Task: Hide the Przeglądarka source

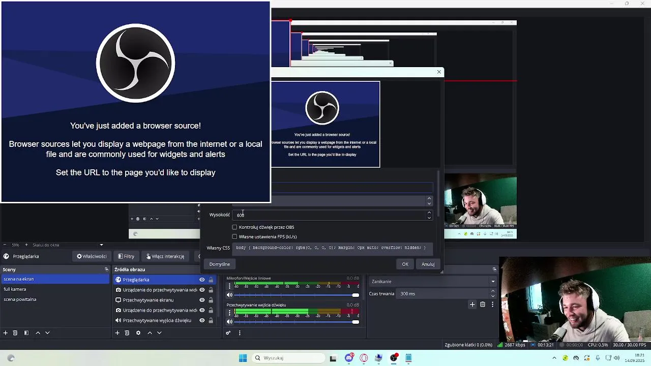Action: (202, 280)
